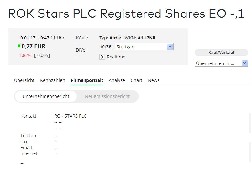Viewport: 251px width, 171px height.
Task: Click the Realtime text link
Action: [116, 57]
